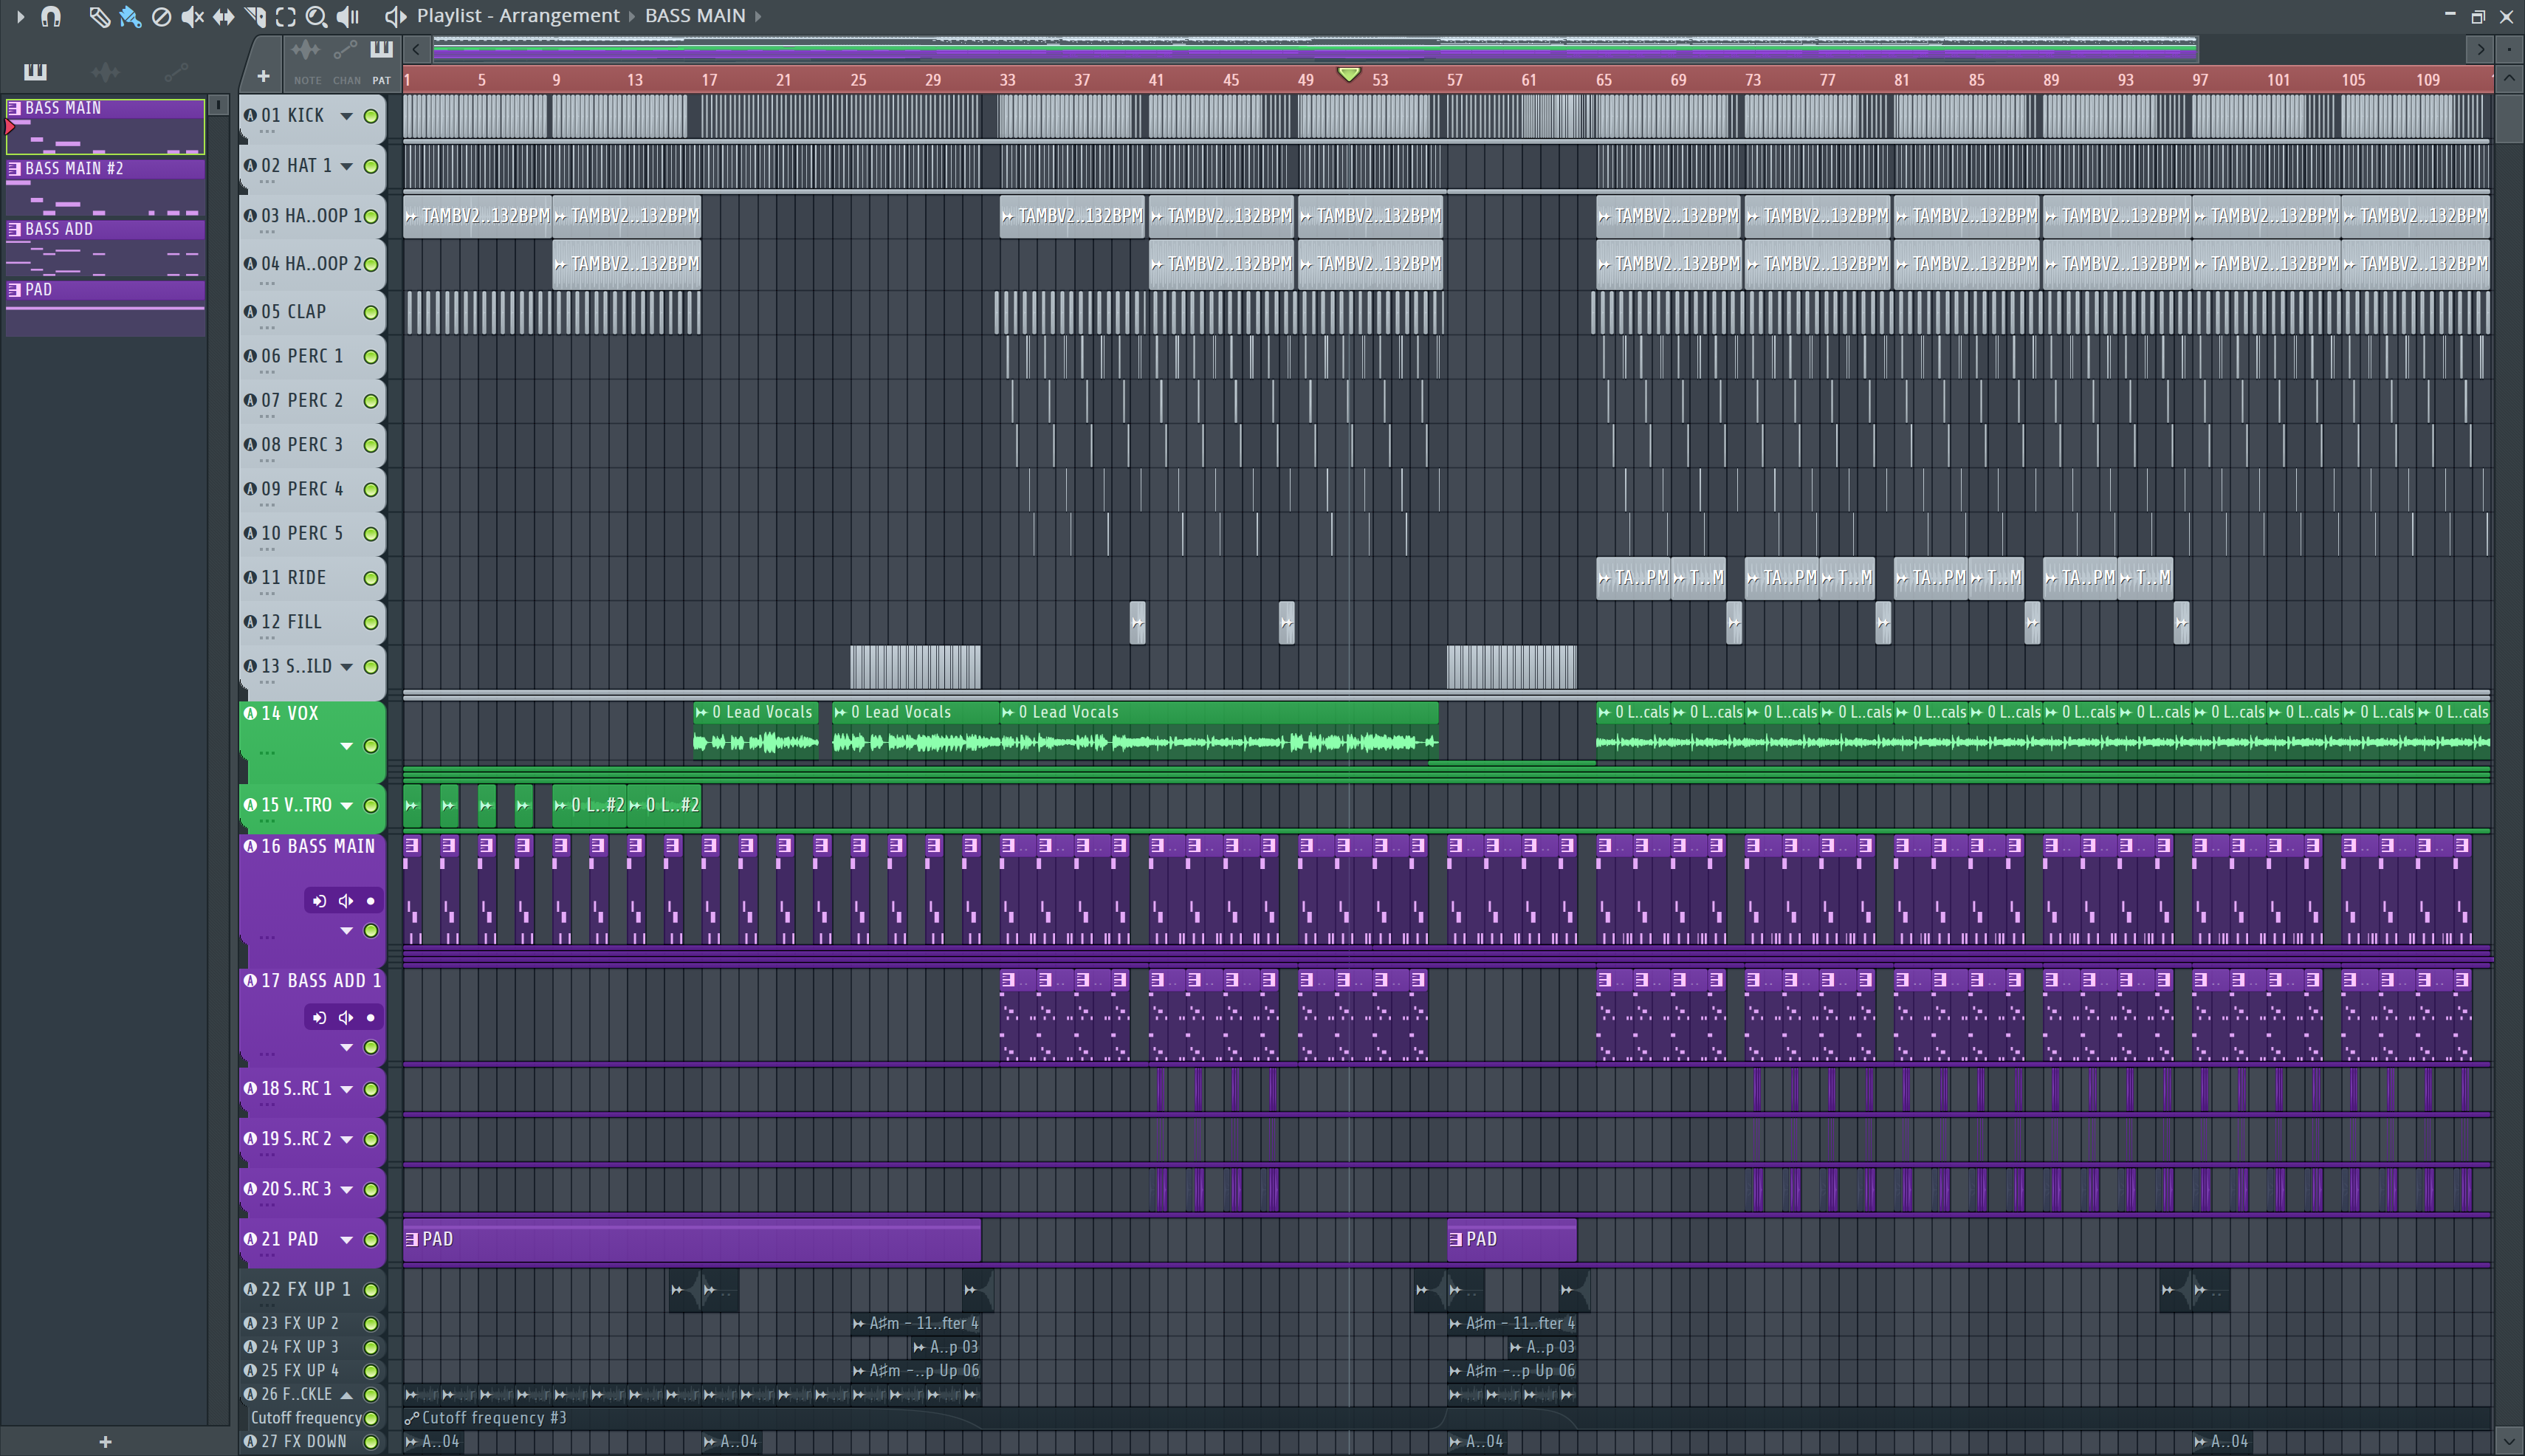Select the BASS MAIN pattern in picker
Image resolution: width=2525 pixels, height=1456 pixels.
tap(105, 126)
